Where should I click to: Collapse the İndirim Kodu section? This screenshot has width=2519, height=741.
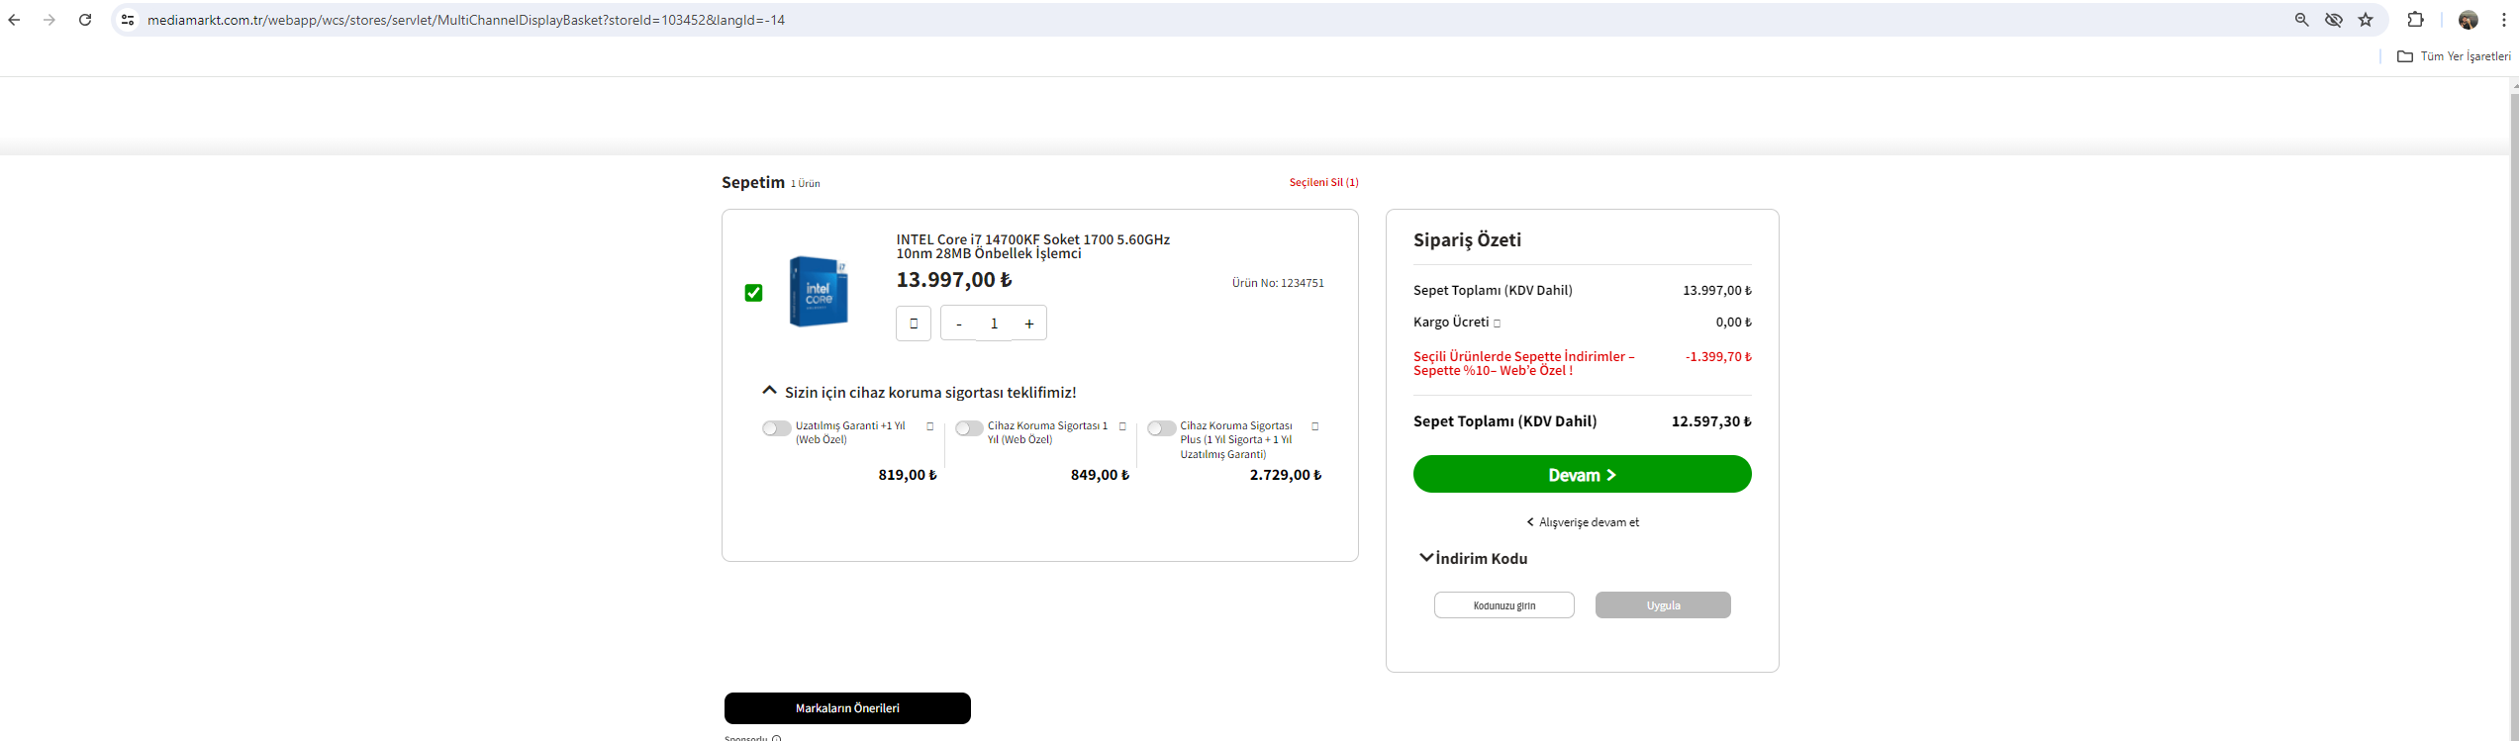point(1425,558)
